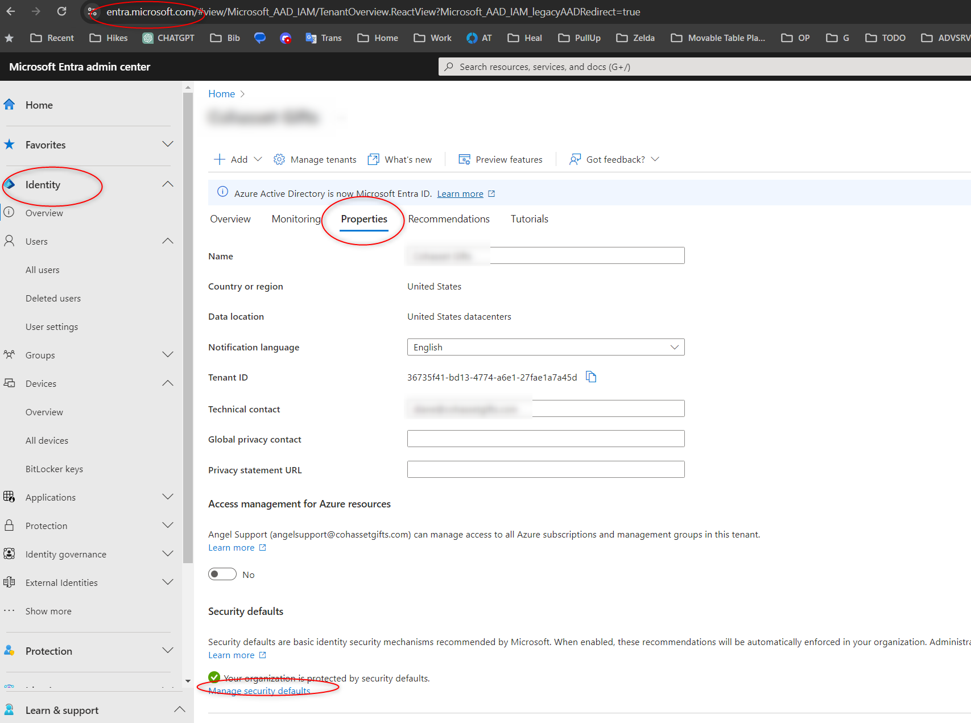Viewport: 971px width, 723px height.
Task: Click Manage security defaults link
Action: click(x=259, y=691)
